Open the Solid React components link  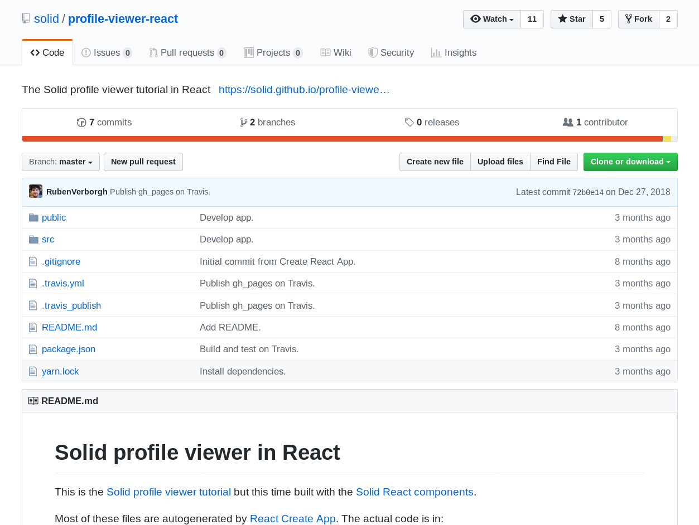pyautogui.click(x=414, y=492)
